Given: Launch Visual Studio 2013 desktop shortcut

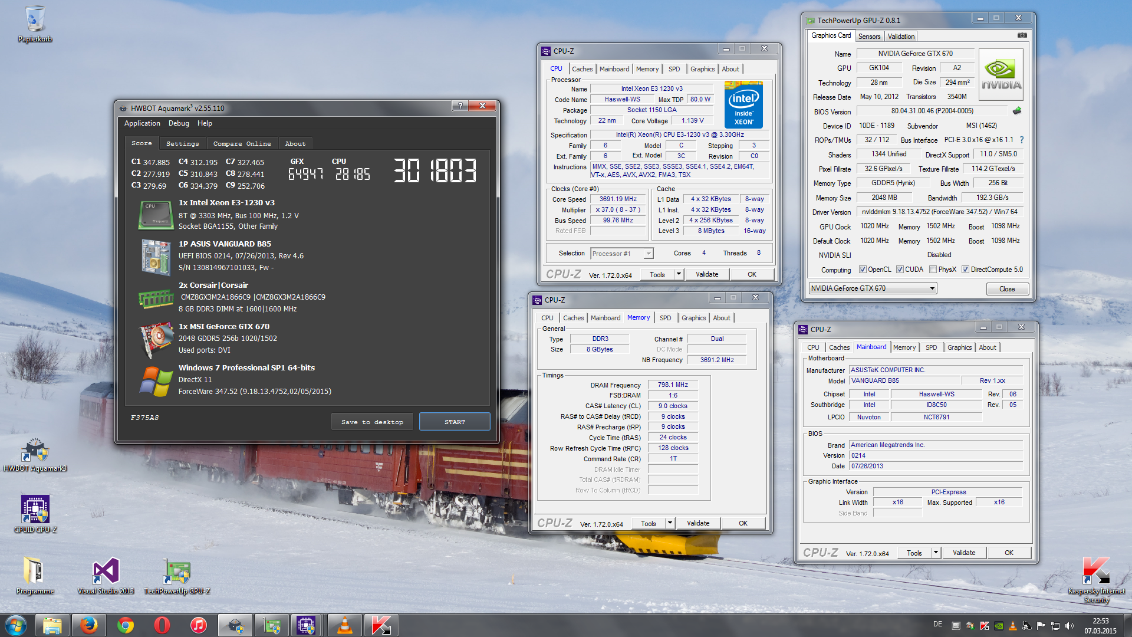Looking at the screenshot, I should 106,575.
